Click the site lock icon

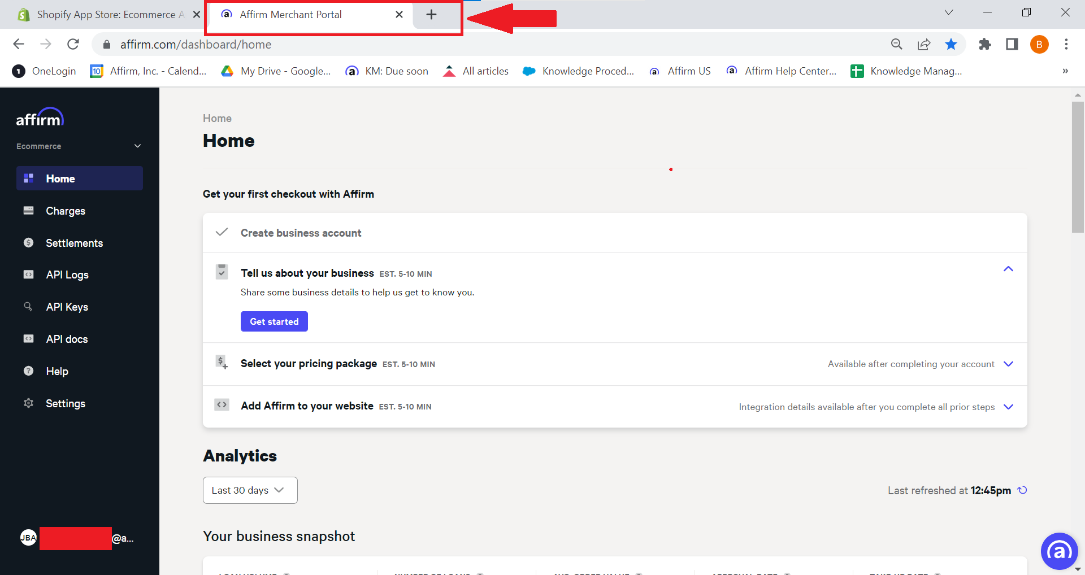click(x=107, y=44)
